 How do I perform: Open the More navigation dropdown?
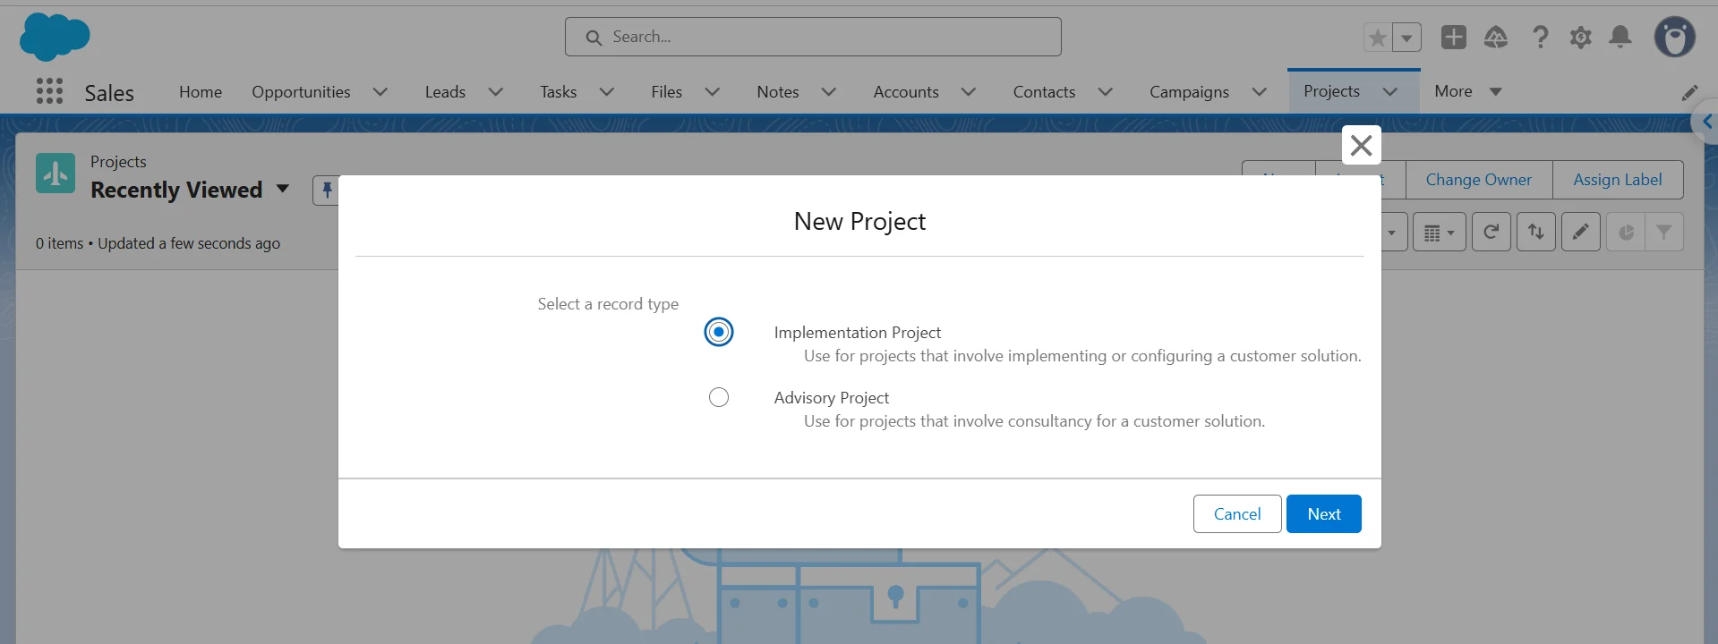click(x=1468, y=91)
